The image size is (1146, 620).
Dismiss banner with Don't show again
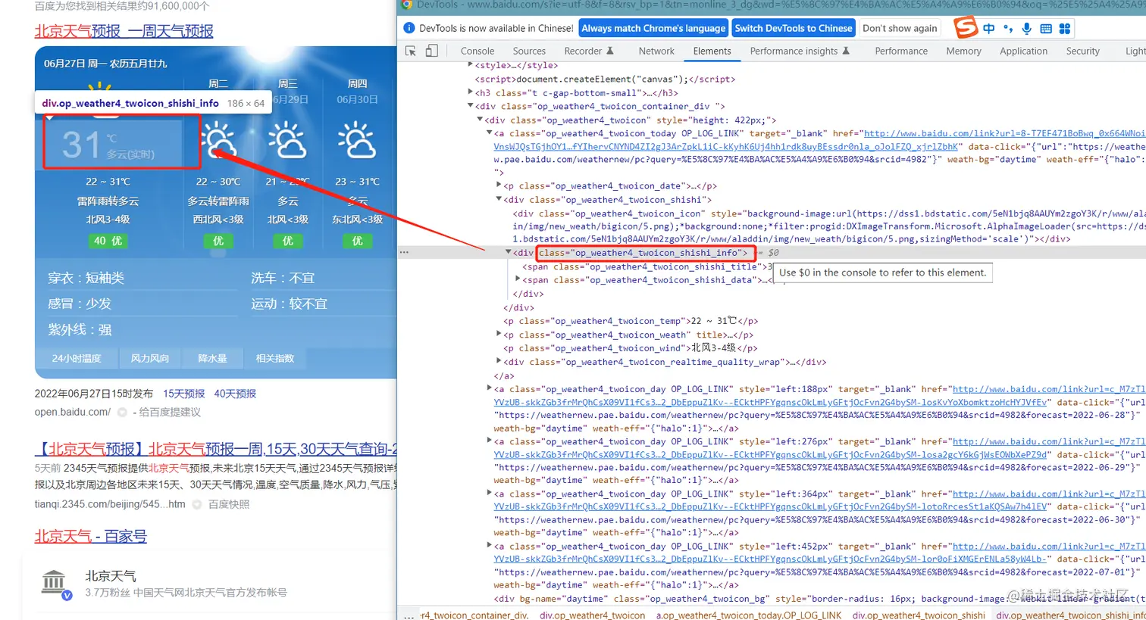tap(900, 28)
